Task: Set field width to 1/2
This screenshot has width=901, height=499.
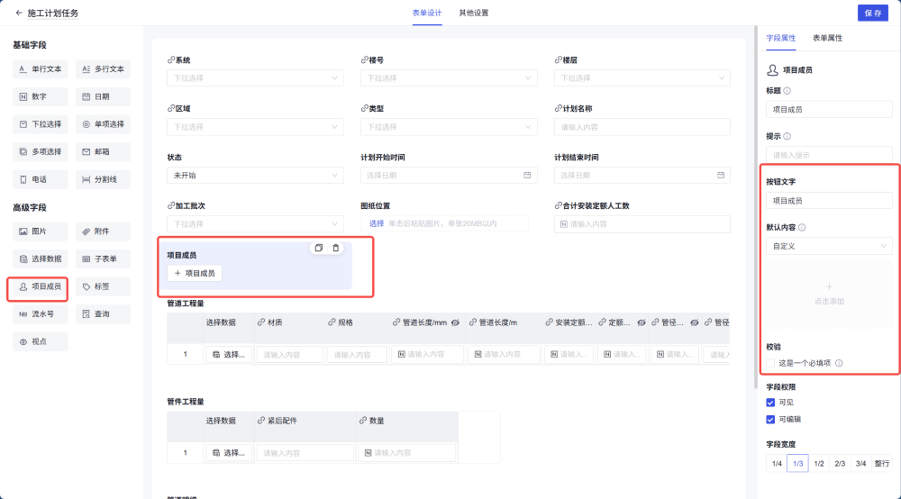Action: [x=819, y=464]
